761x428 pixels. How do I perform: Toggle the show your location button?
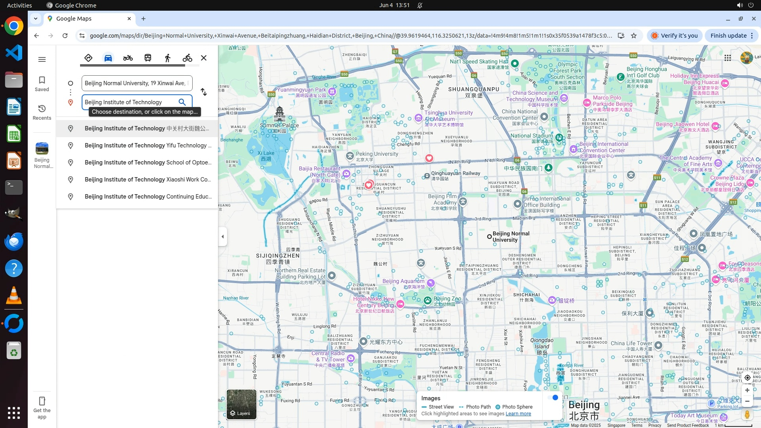[747, 378]
